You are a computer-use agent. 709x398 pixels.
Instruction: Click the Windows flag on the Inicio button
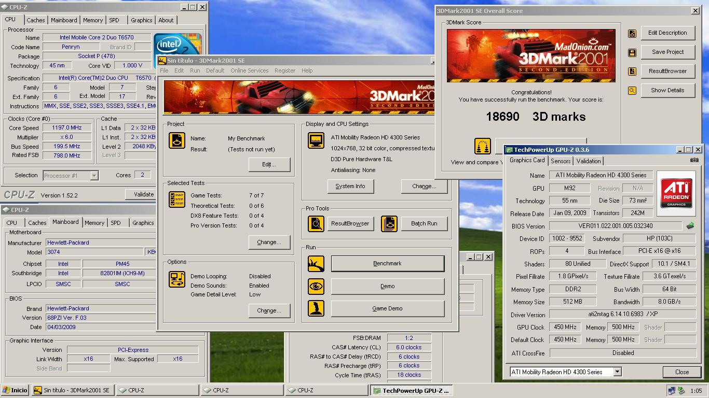tap(6, 390)
